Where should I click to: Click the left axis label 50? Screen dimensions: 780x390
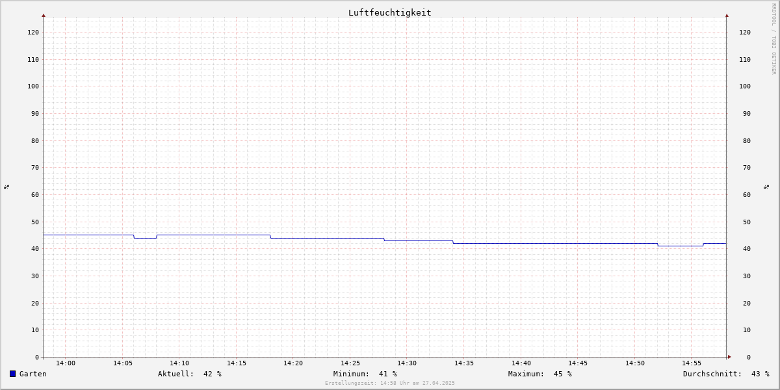[x=35, y=222]
